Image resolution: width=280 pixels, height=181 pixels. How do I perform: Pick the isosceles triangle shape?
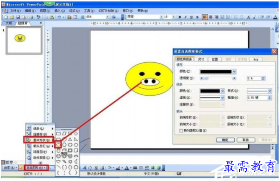(70, 139)
